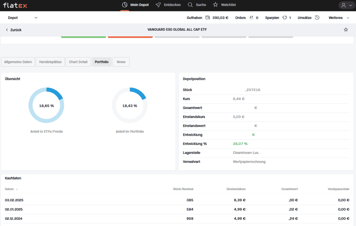Open the user account menu icon
356x226 pixels.
[343, 5]
